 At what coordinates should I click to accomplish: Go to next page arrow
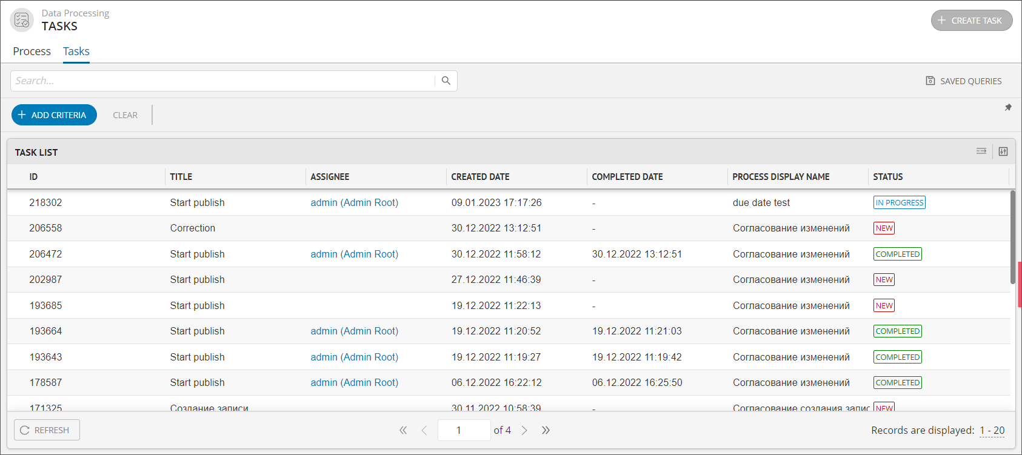[524, 430]
